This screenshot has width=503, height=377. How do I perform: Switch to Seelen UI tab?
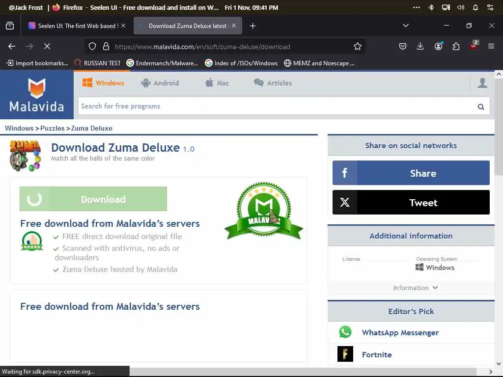point(76,26)
